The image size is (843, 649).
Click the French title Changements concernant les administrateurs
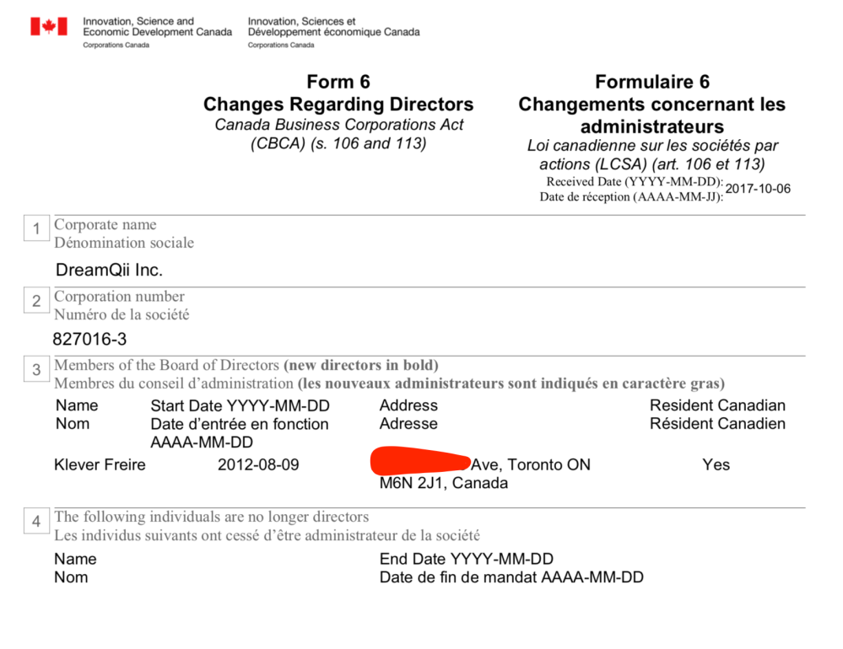point(651,115)
